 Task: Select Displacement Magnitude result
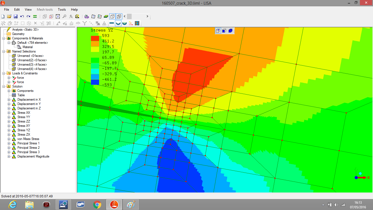click(x=33, y=156)
